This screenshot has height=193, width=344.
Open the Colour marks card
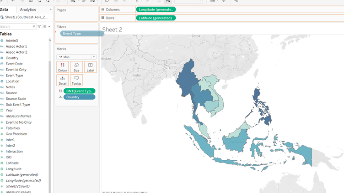coord(63,67)
